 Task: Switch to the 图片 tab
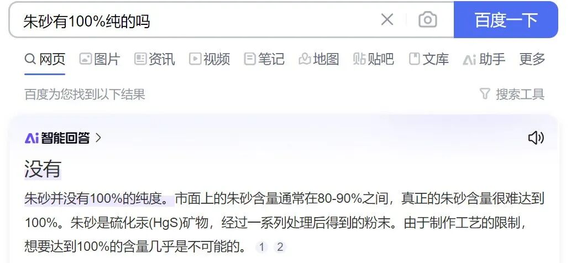(x=99, y=59)
